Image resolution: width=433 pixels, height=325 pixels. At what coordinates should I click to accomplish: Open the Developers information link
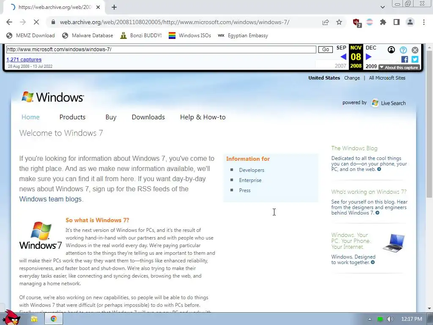(252, 170)
